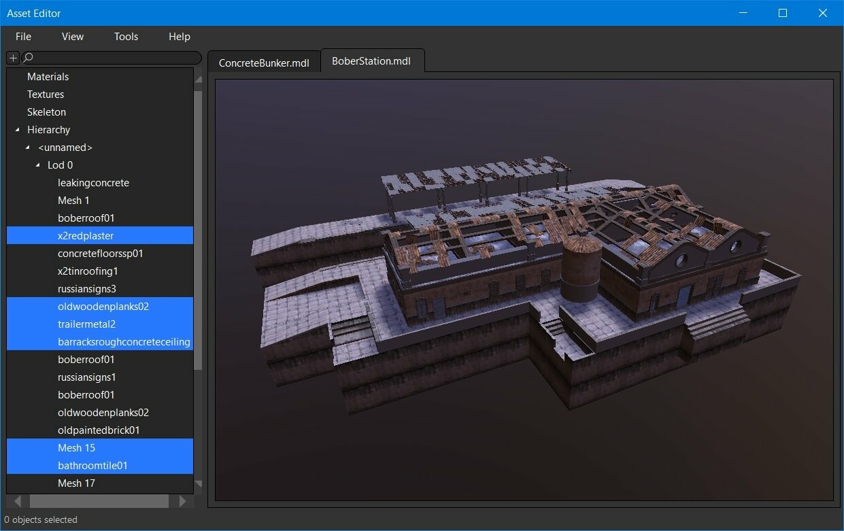Click the search magnifier icon
The width and height of the screenshot is (844, 531).
coord(27,58)
